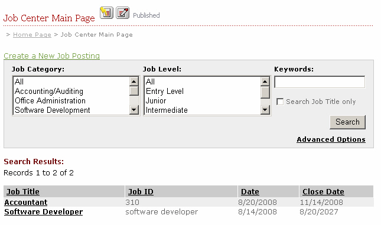The image size is (381, 225).
Task: Open Create a New Job Posting link
Action: point(52,56)
